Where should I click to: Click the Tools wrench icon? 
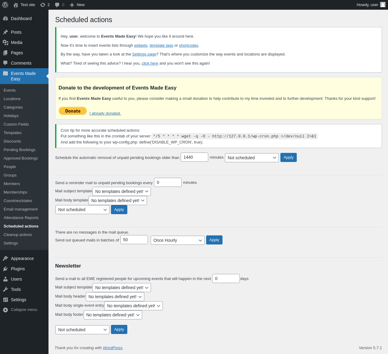(x=5, y=289)
